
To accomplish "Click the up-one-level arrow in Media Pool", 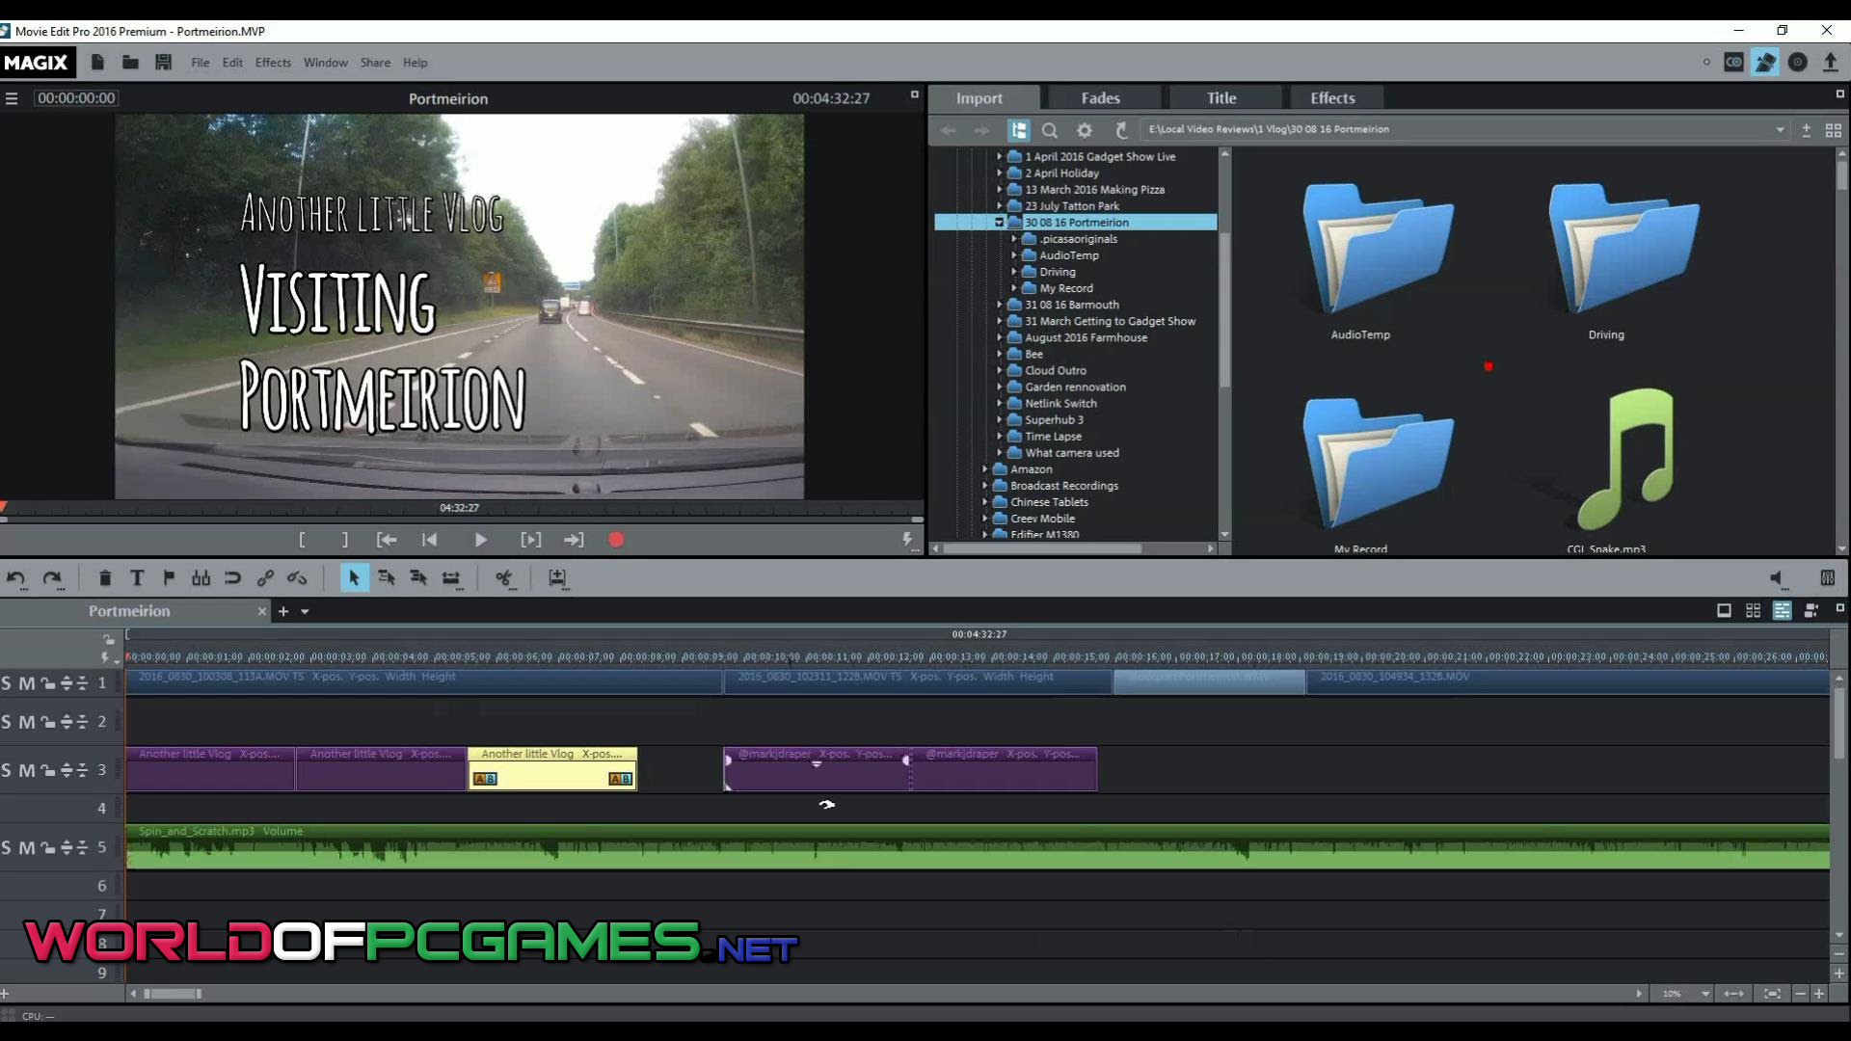I will click(1120, 130).
